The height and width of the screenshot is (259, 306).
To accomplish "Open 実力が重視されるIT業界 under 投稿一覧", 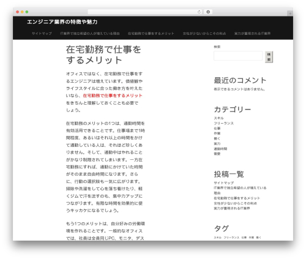I will 232,208.
